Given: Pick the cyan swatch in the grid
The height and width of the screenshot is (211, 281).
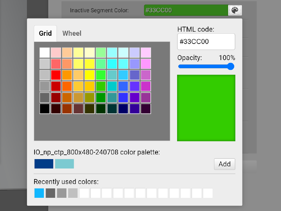Looking at the screenshot, I should coord(112,64).
